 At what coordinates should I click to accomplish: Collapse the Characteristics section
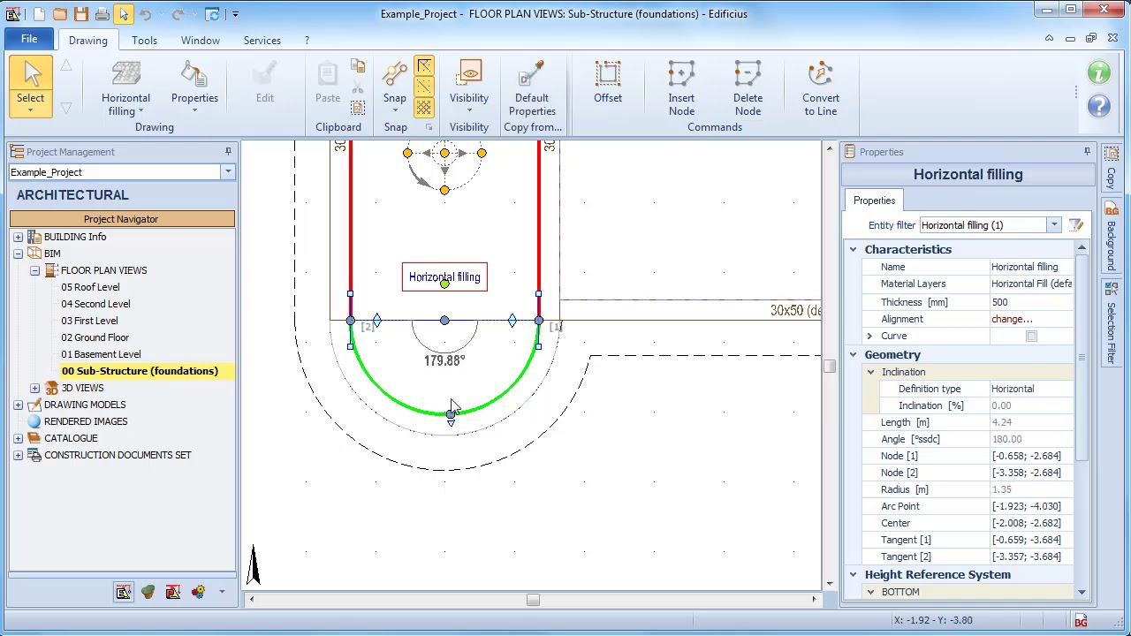click(854, 250)
